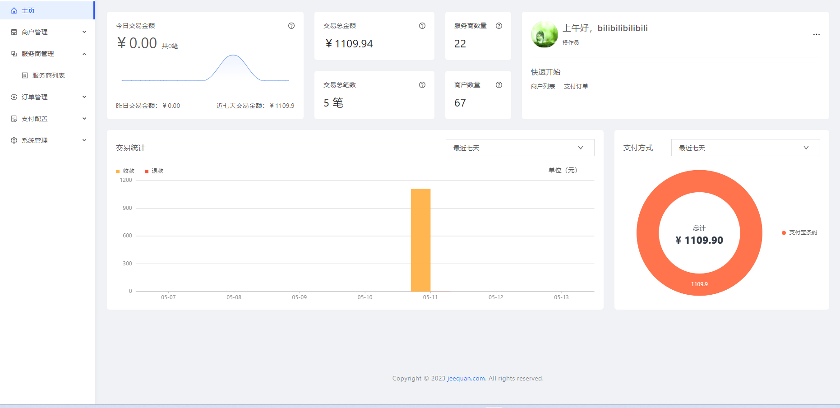The height and width of the screenshot is (408, 840).
Task: Expand the 商户管理 menu chevron
Action: 84,32
